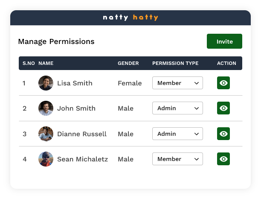261x199 pixels.
Task: Click the PERMISSION TYPE column header
Action: pos(175,63)
